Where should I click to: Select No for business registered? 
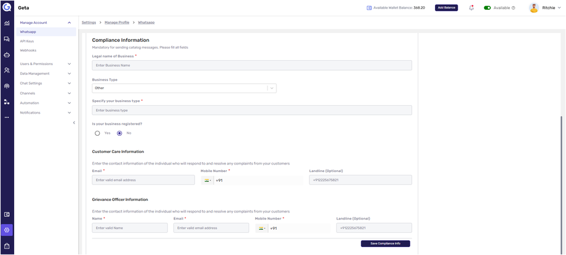click(x=119, y=133)
